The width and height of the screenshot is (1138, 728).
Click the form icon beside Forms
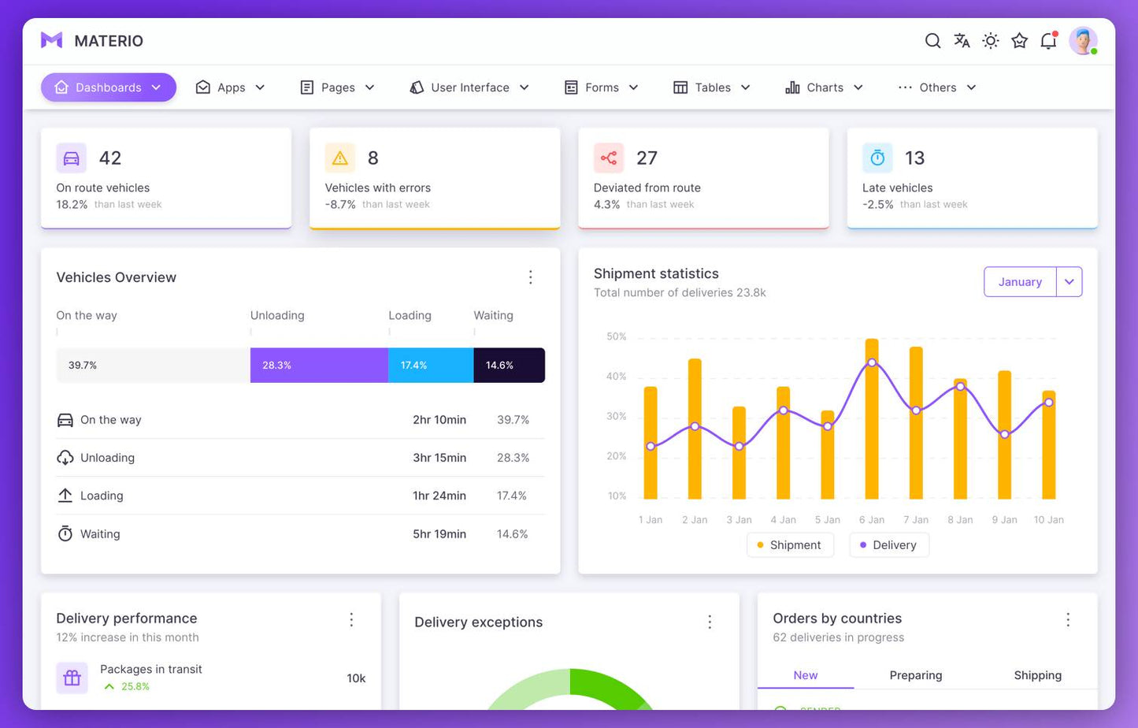571,87
